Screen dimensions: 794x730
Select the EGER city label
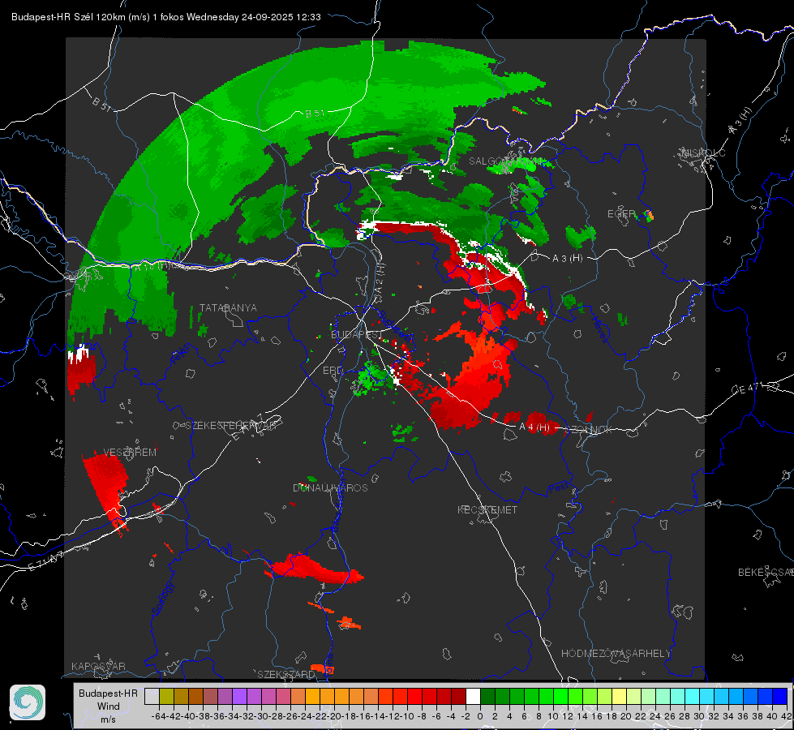pos(621,214)
